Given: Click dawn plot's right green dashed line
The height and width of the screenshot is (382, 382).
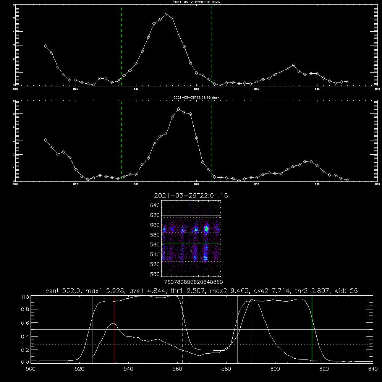Looking at the screenshot, I should 211,45.
